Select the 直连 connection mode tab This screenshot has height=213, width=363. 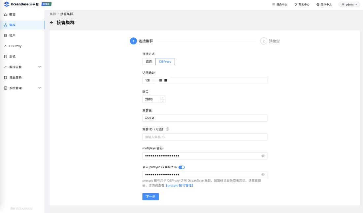pos(149,61)
